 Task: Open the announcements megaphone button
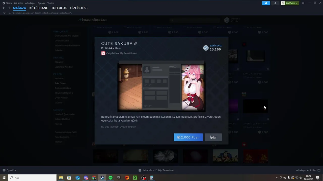coord(266,3)
